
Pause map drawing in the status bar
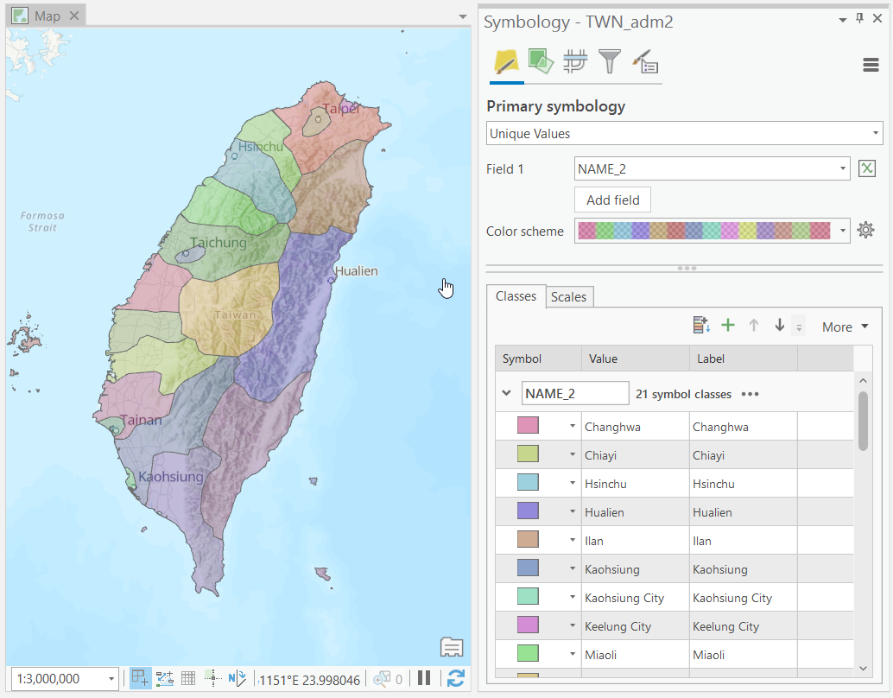(424, 678)
